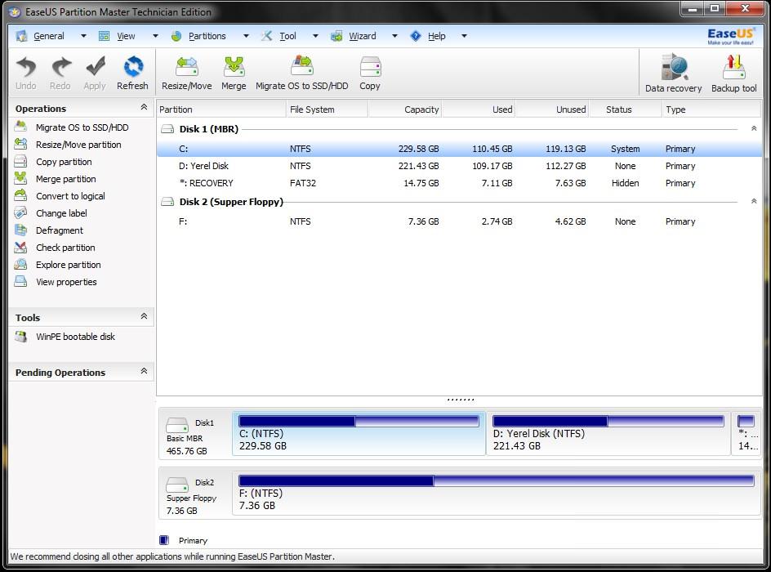Open dropdown arrow next to General menu

(x=83, y=36)
